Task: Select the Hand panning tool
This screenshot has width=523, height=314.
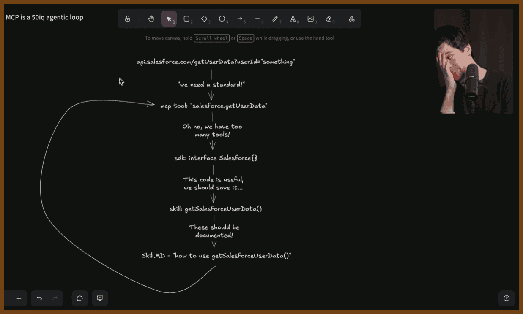Action: (151, 19)
